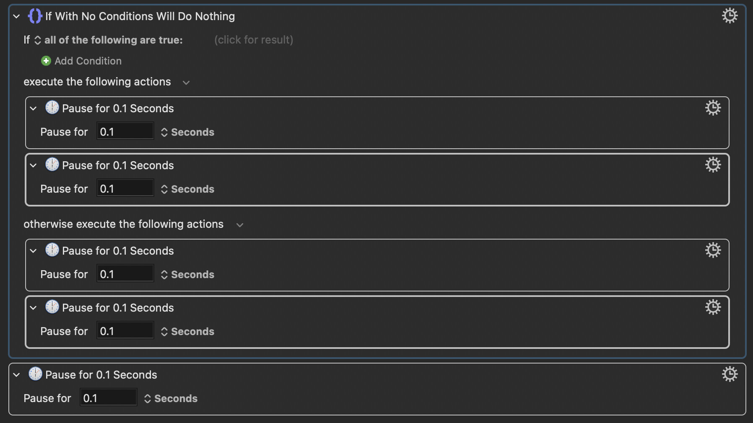Screen dimensions: 753x423
Task: Open the 'otherwise execute the following actions' dropdown arrow
Action: [240, 225]
